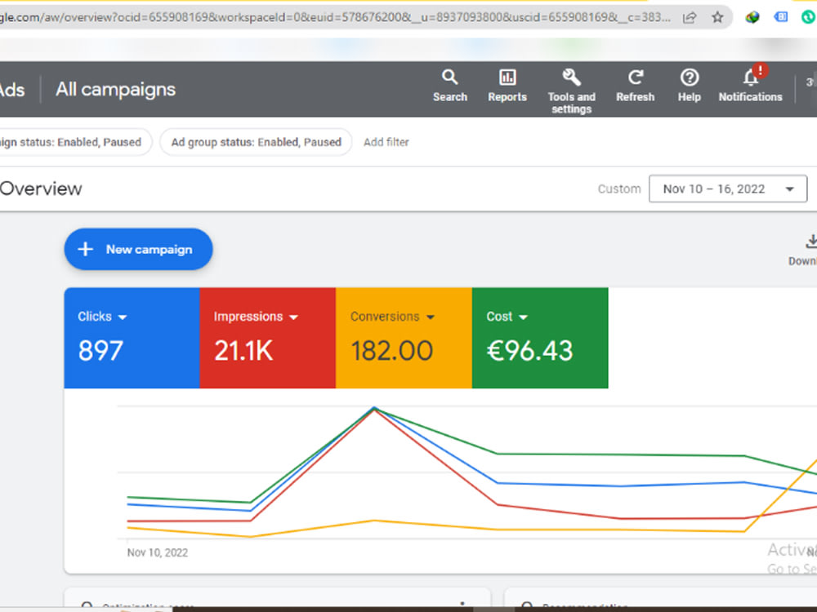The image size is (817, 612).
Task: Select the yellow 182.00 conversions value
Action: point(392,350)
